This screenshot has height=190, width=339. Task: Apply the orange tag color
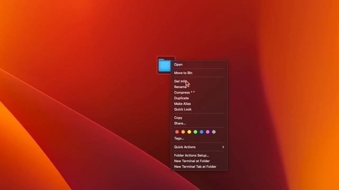click(183, 132)
